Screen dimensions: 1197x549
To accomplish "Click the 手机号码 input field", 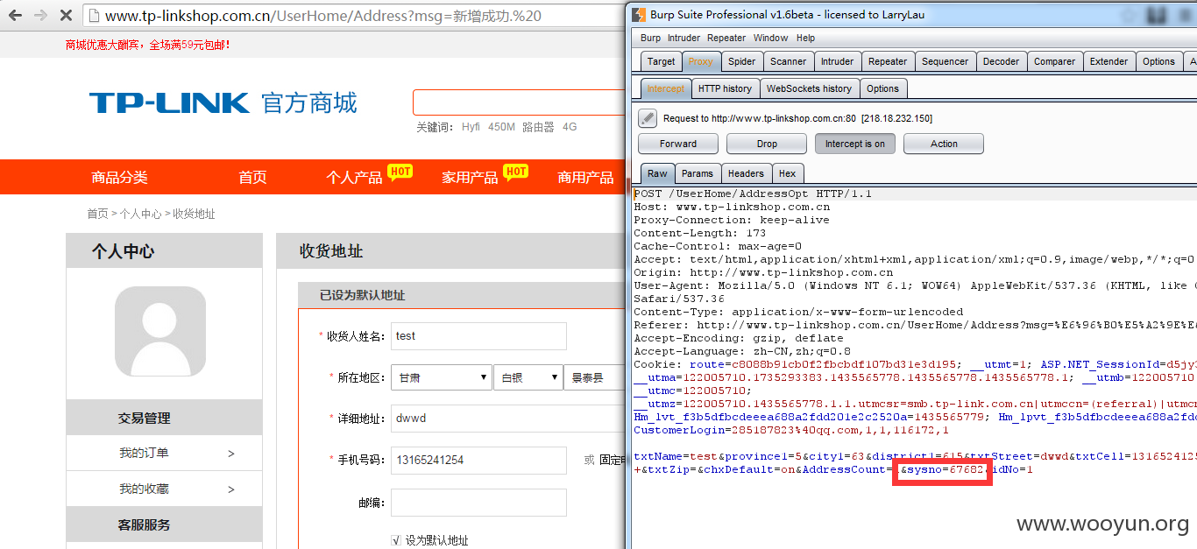I will pyautogui.click(x=478, y=460).
